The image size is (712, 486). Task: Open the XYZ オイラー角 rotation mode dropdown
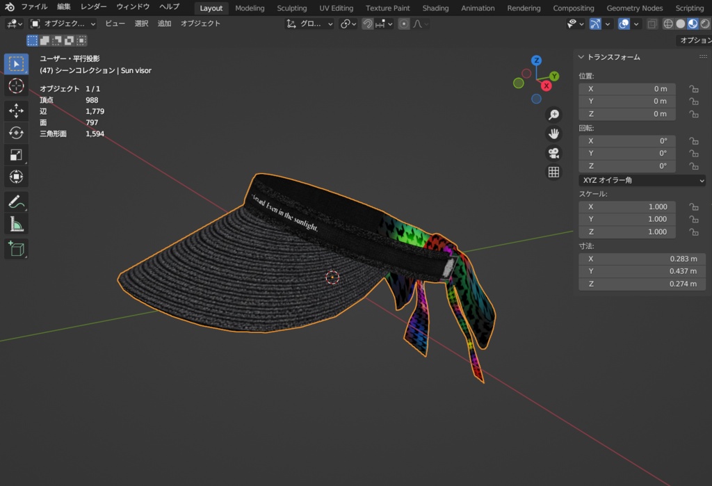[642, 180]
